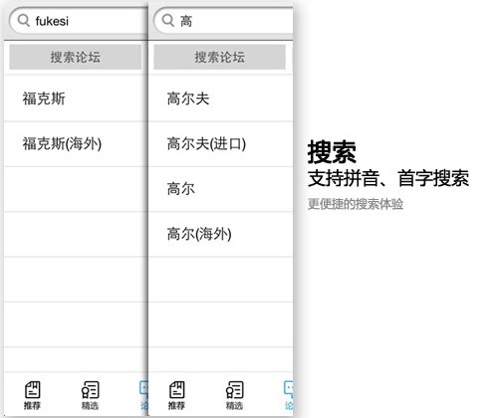498x418 pixels.
Task: Tap 搜索论坛 button under fukesi search
Action: click(x=76, y=57)
